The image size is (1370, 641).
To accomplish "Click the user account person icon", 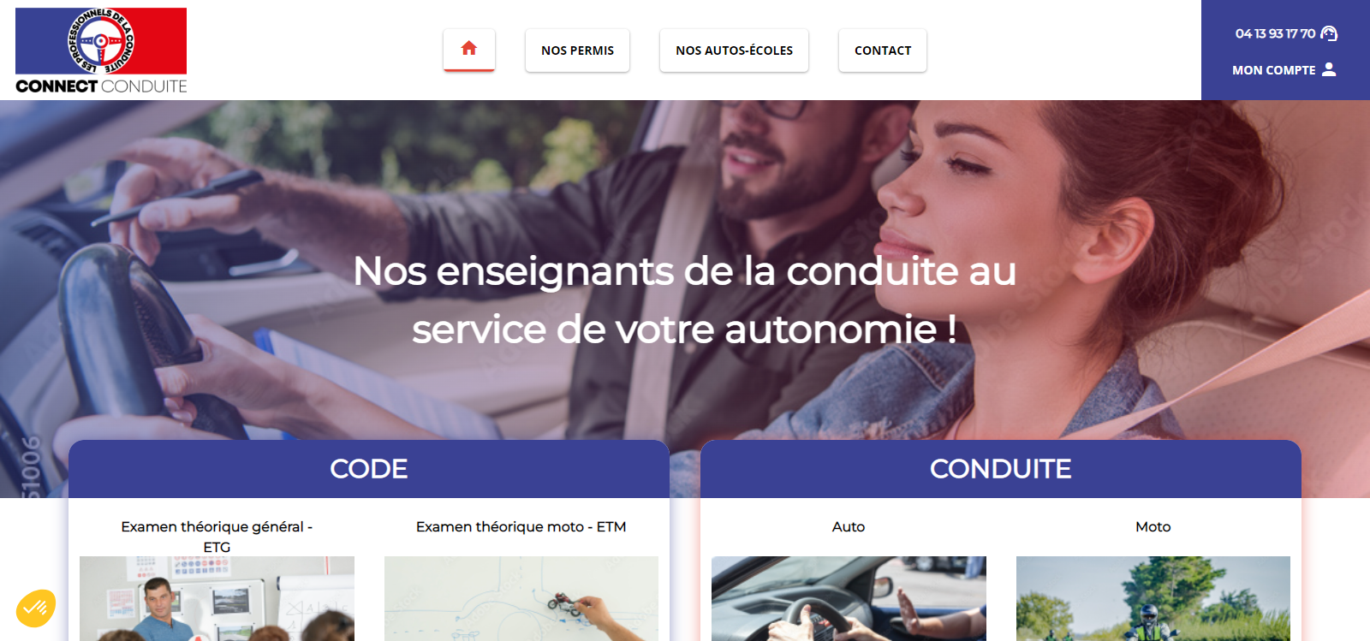I will (1329, 69).
